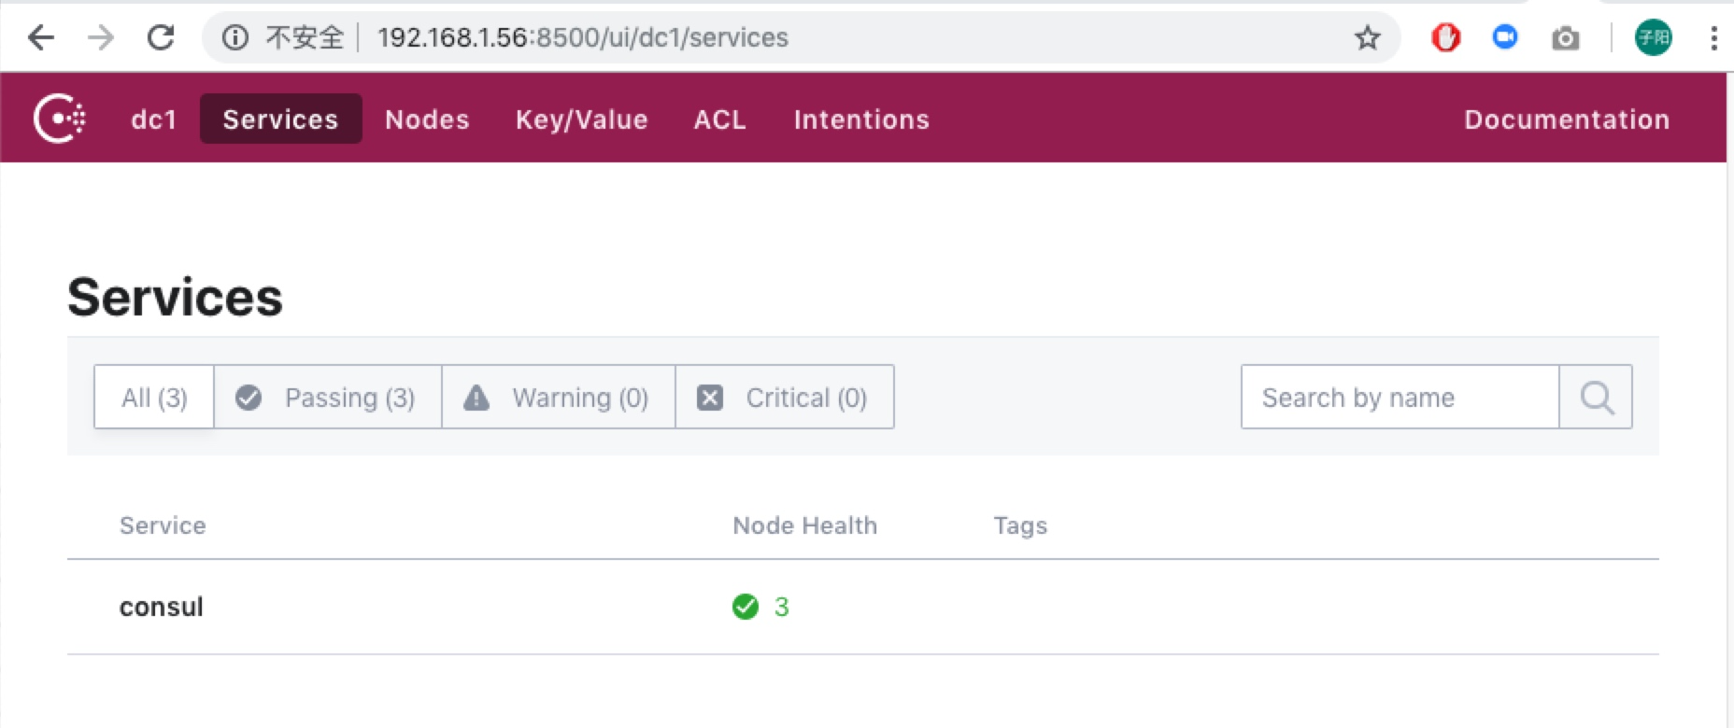Open the dc1 datacenter selector

coord(154,119)
